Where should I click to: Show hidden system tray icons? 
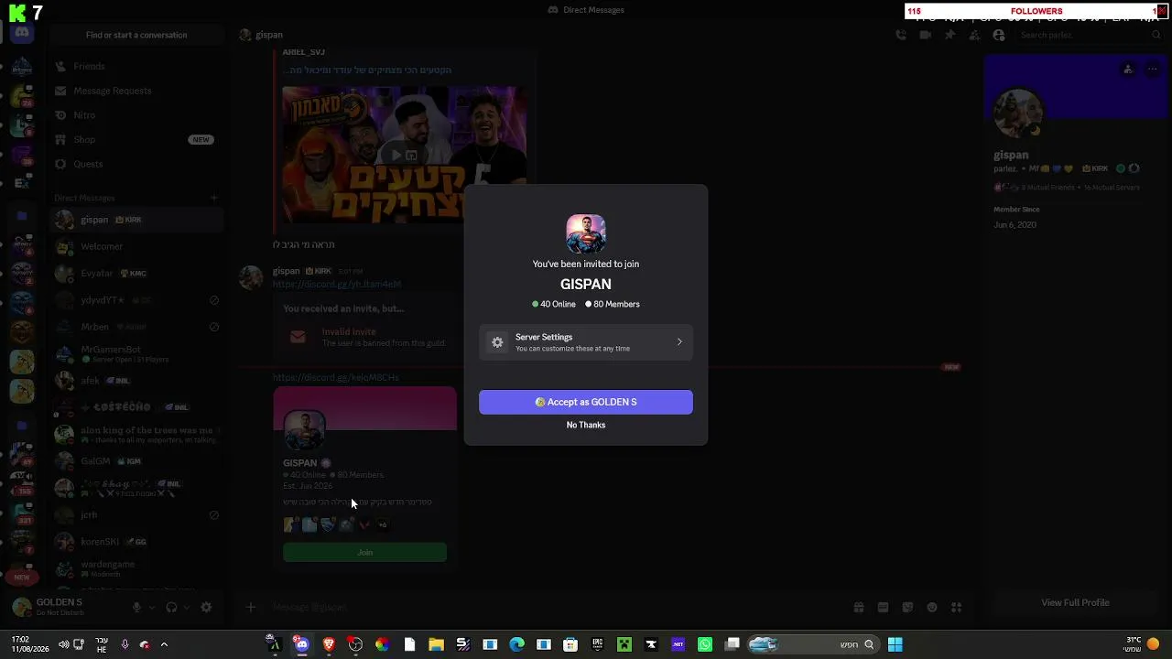click(164, 644)
